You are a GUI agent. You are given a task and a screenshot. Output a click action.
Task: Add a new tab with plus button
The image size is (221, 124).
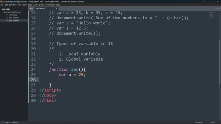(x=216, y=8)
